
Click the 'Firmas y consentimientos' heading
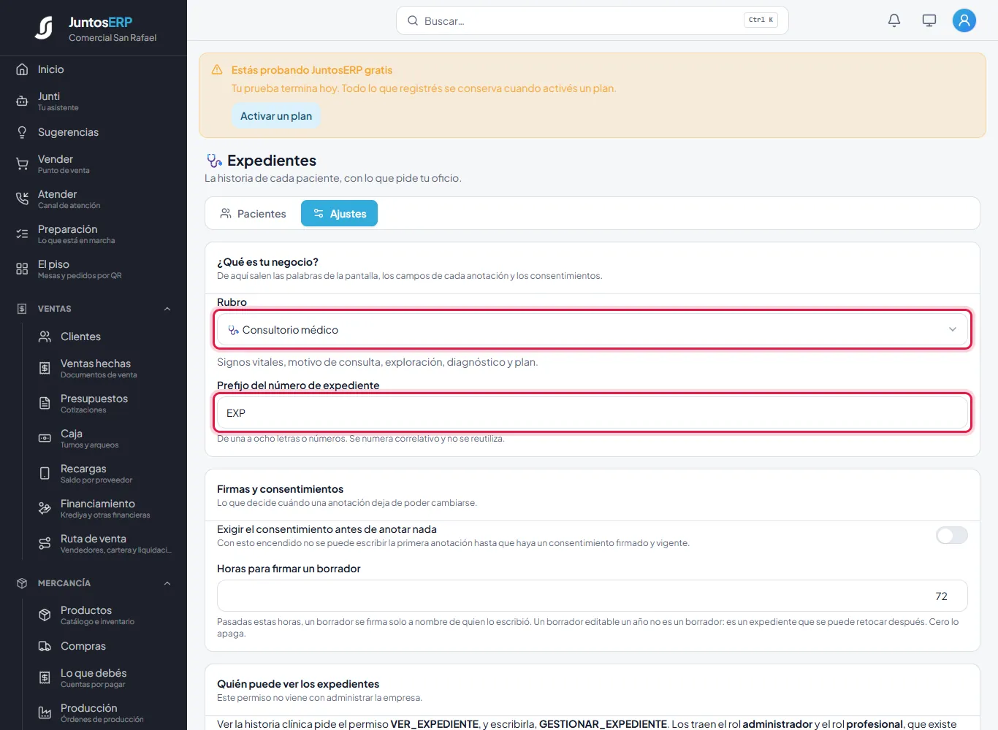[280, 489]
